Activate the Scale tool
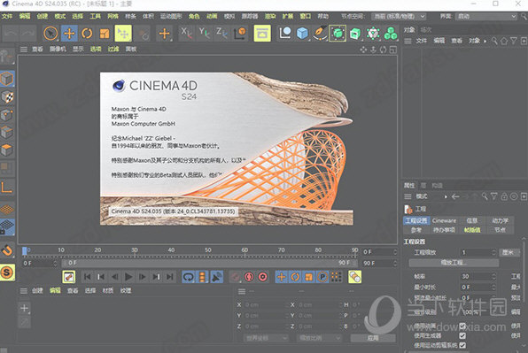This screenshot has height=353, width=528. click(x=105, y=34)
